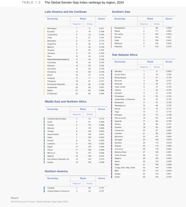
Task: Click the Sub-Saharan Africa section heading
Action: (125, 55)
